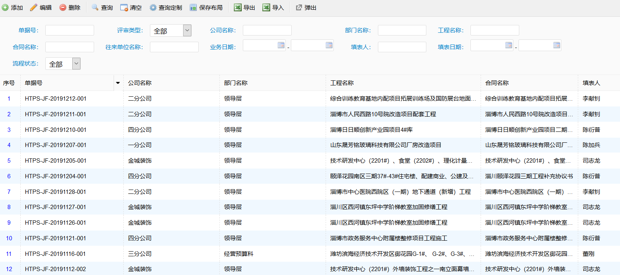Viewport: 620px width, 275px height.
Task: Click project 淄博市中心医院西院区地下通道工程
Action: click(401, 192)
